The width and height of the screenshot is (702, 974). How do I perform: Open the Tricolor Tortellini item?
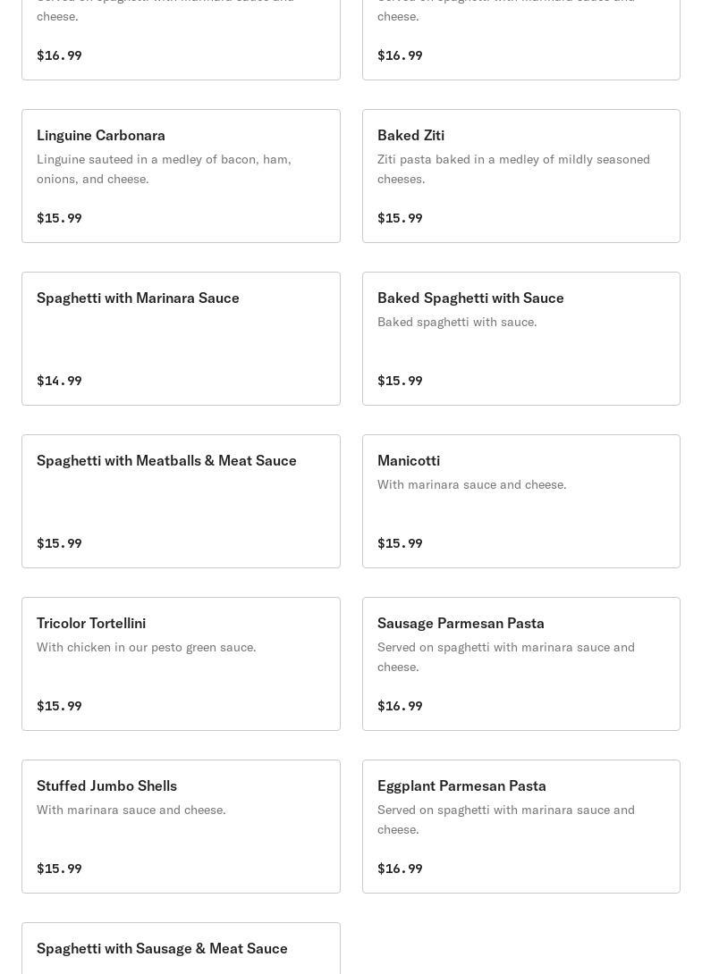point(91,624)
